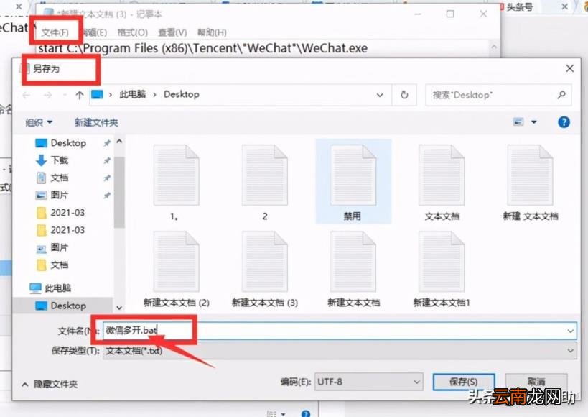Open the 帮助(H) menu in Notepad
This screenshot has height=417, width=588.
pyautogui.click(x=212, y=32)
